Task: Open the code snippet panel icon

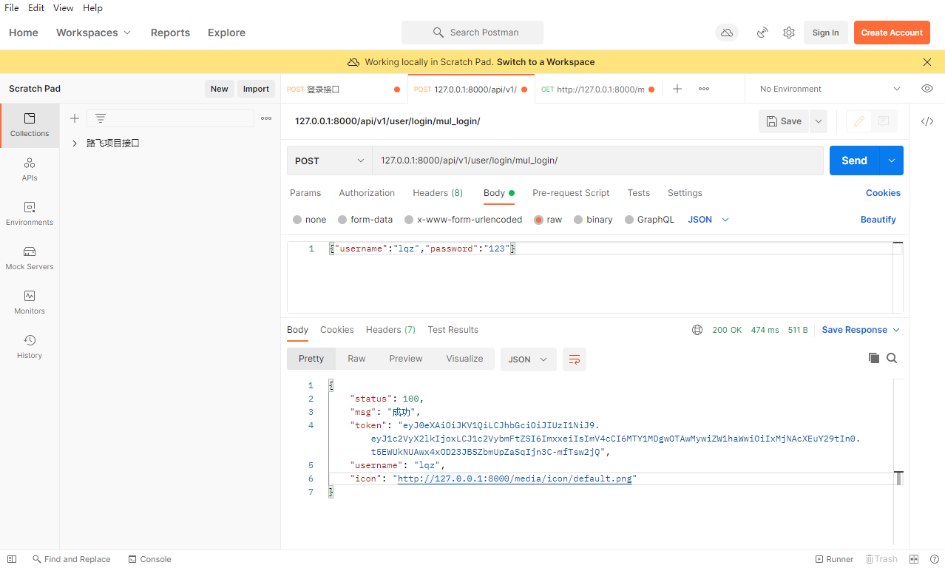Action: pyautogui.click(x=927, y=121)
